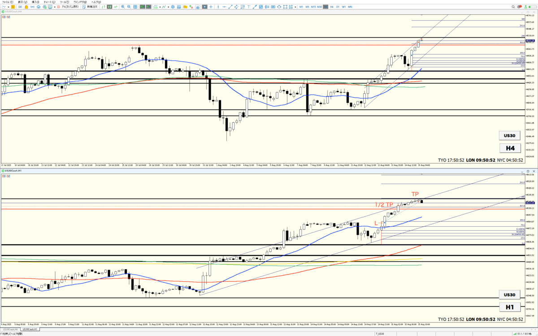Click the search magnifier icon top right
The width and height of the screenshot is (538, 336).
click(x=513, y=7)
